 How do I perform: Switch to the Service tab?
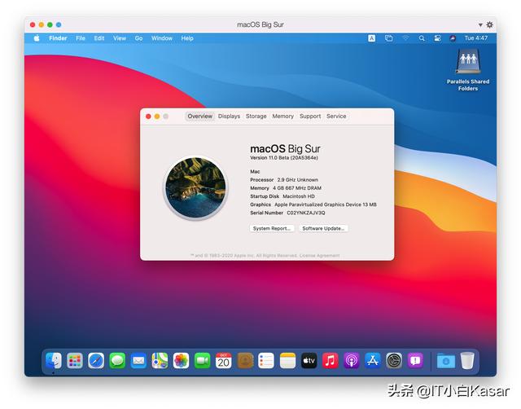point(336,116)
